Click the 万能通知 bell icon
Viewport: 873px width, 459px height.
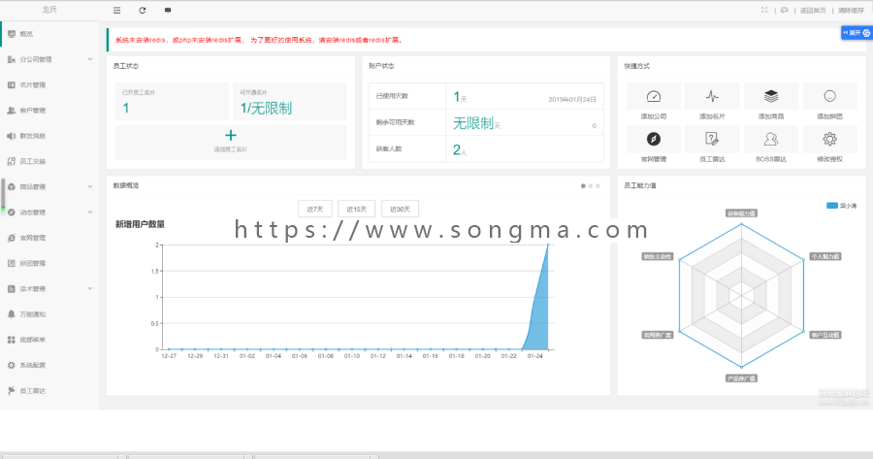click(x=11, y=314)
